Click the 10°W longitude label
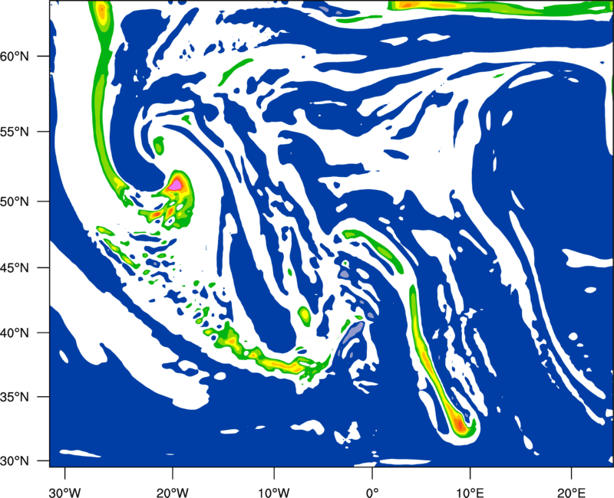 274,493
